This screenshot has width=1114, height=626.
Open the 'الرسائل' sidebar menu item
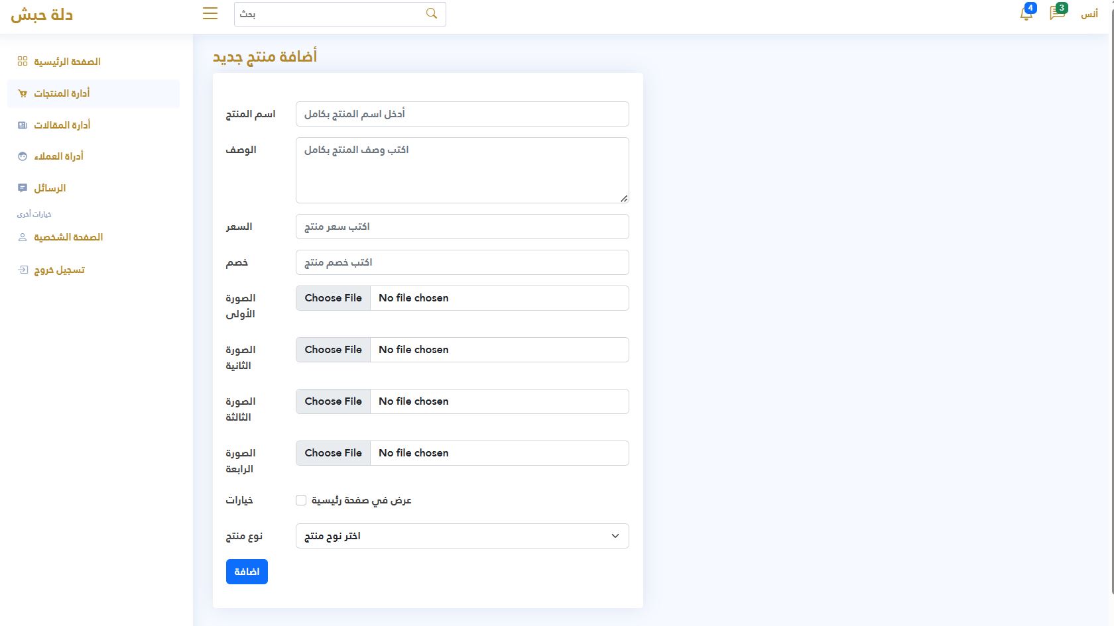pyautogui.click(x=50, y=188)
